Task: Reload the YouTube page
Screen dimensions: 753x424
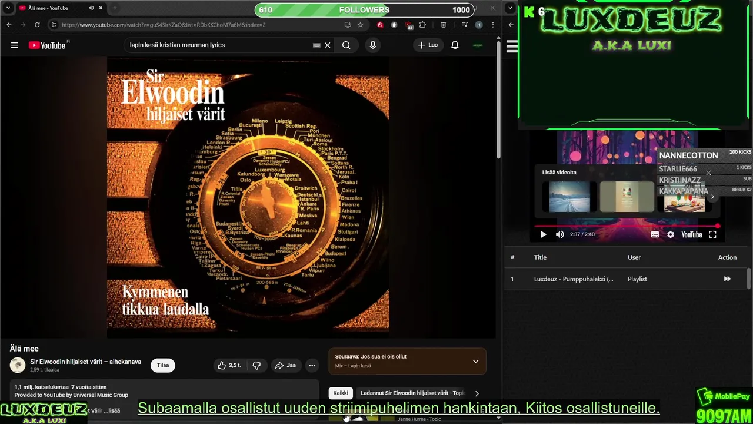Action: tap(37, 25)
